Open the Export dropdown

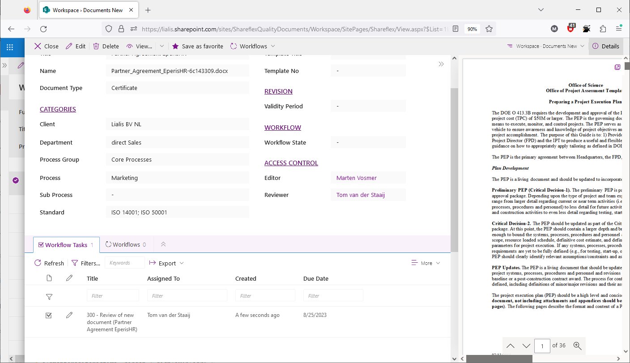[166, 263]
